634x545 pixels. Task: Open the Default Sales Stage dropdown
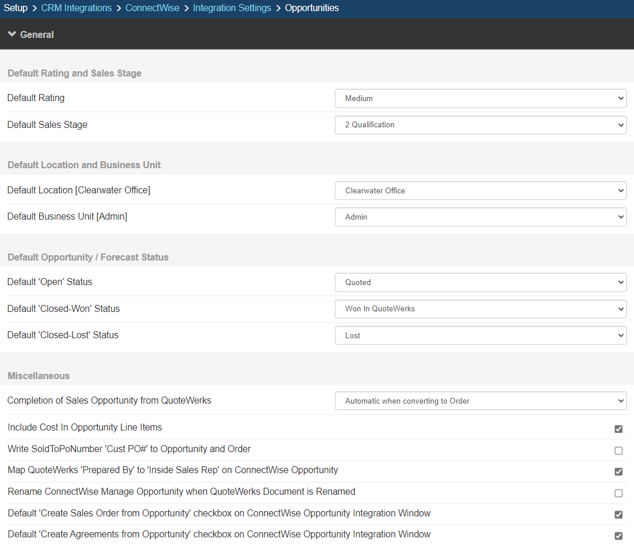pos(480,124)
